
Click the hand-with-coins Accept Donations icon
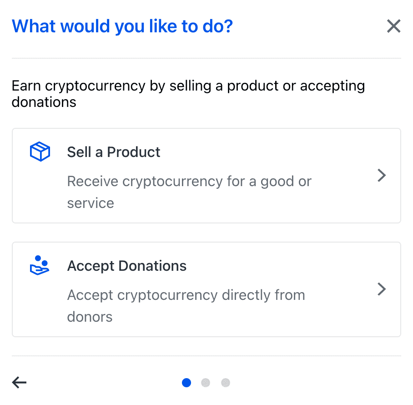(x=40, y=265)
